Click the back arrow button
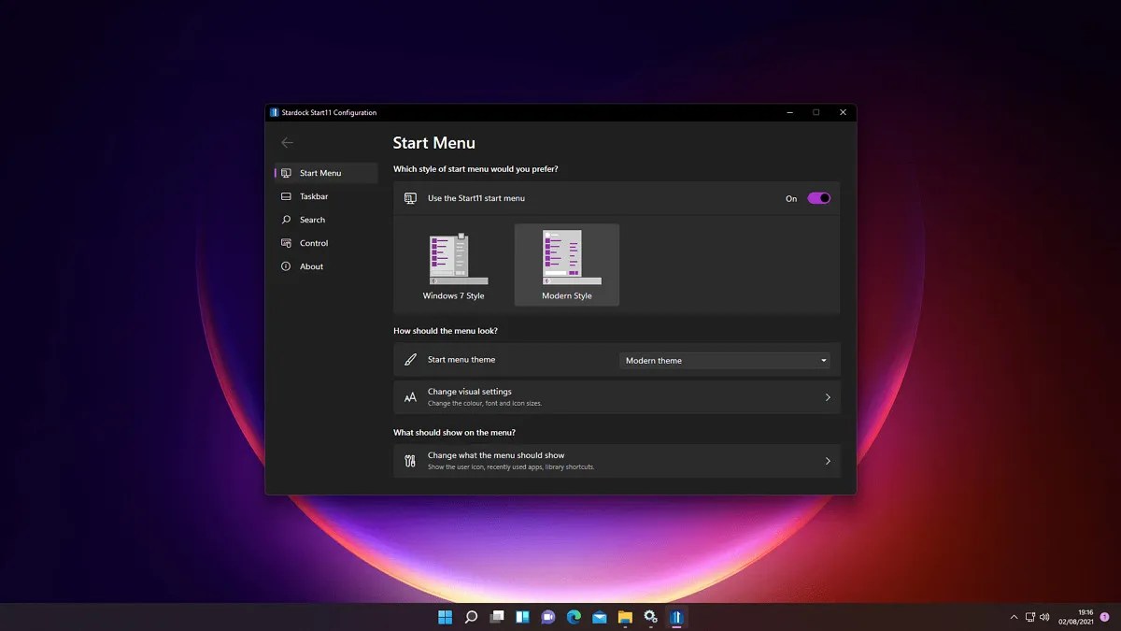The image size is (1121, 631). pos(287,142)
